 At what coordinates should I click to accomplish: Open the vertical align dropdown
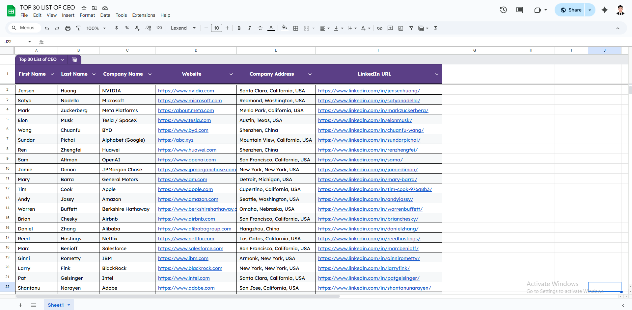pyautogui.click(x=339, y=28)
